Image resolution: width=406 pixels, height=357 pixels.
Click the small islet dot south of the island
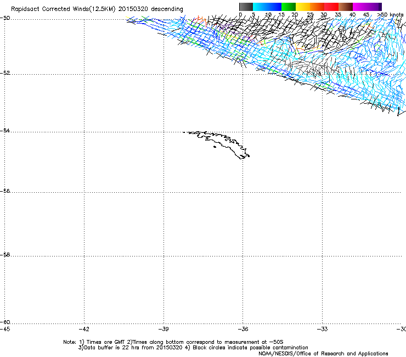click(215, 147)
